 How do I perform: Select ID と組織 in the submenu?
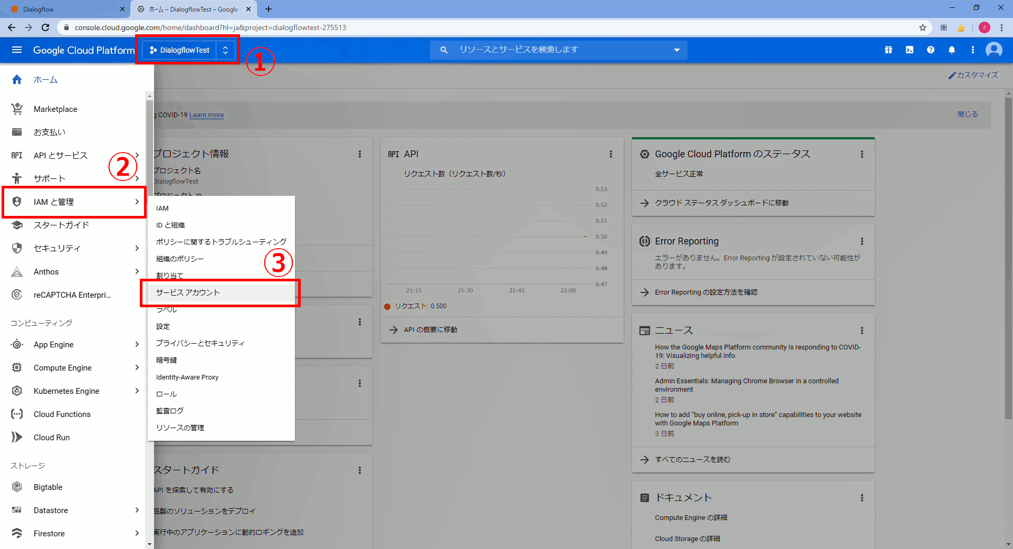pos(221,225)
